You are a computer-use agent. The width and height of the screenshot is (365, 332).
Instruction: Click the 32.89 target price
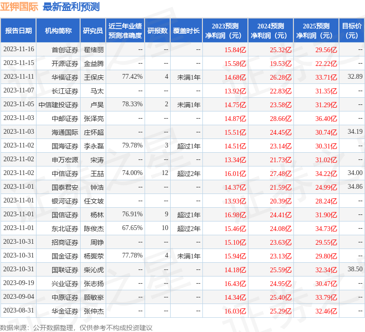355,76
